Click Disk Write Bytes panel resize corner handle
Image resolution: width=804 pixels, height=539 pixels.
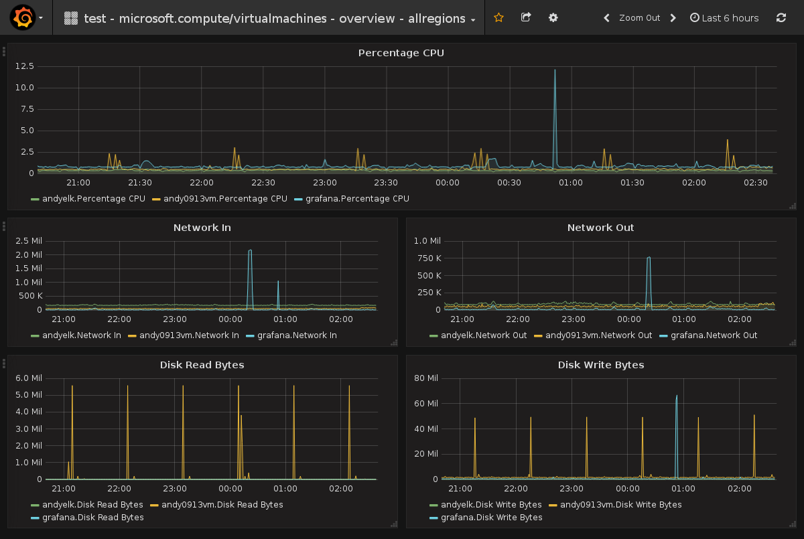pyautogui.click(x=792, y=524)
